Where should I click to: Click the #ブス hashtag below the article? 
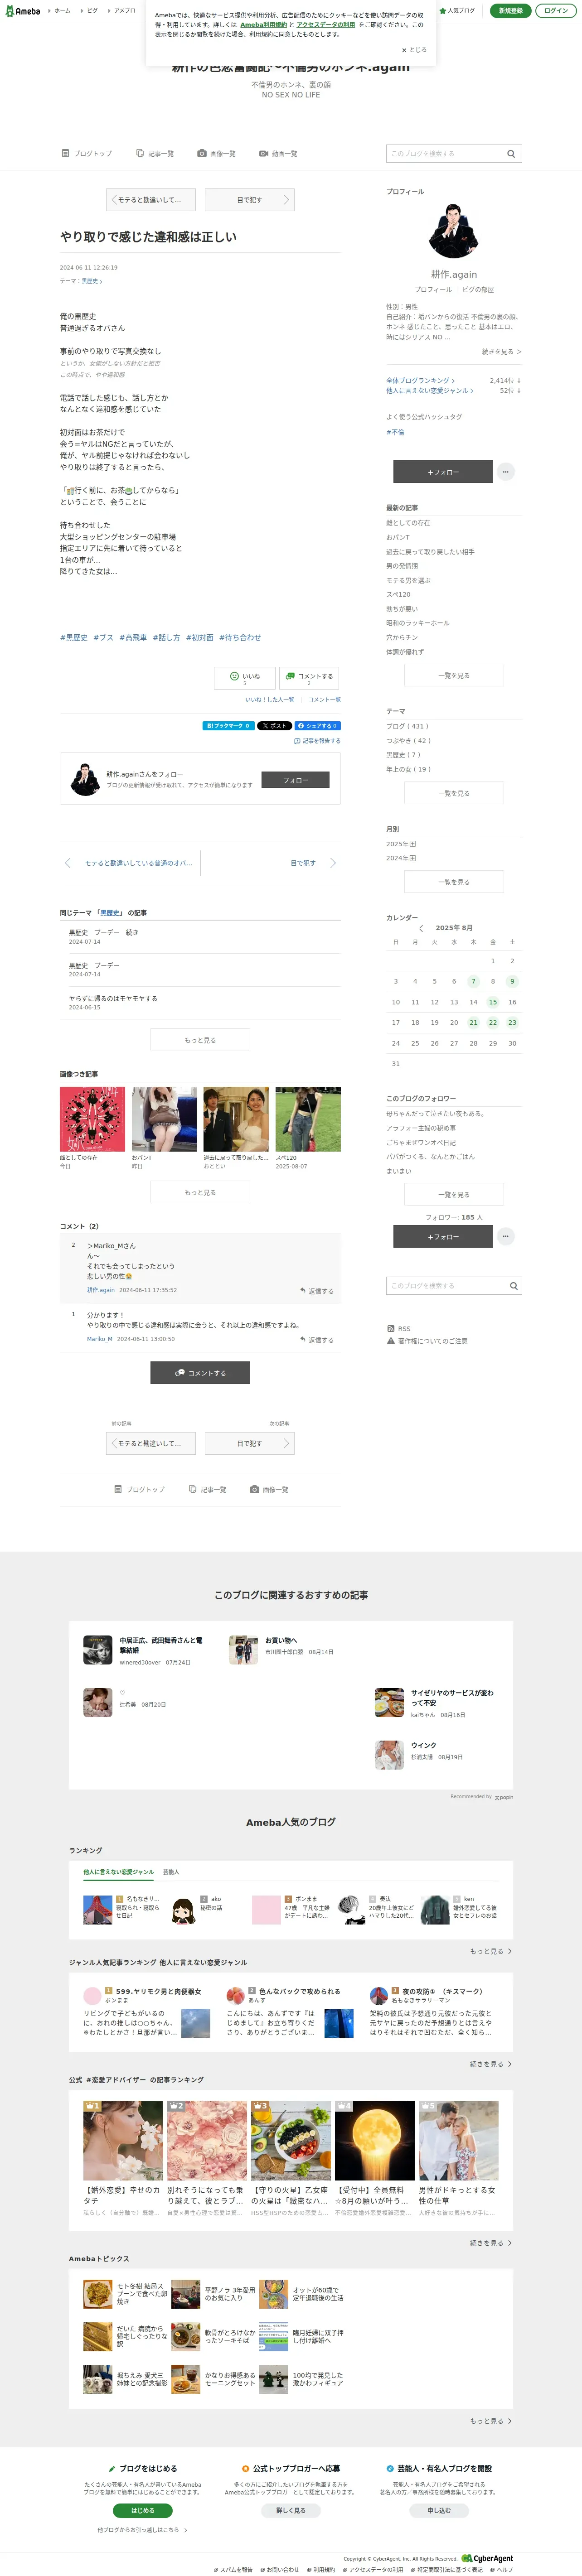pos(103,638)
